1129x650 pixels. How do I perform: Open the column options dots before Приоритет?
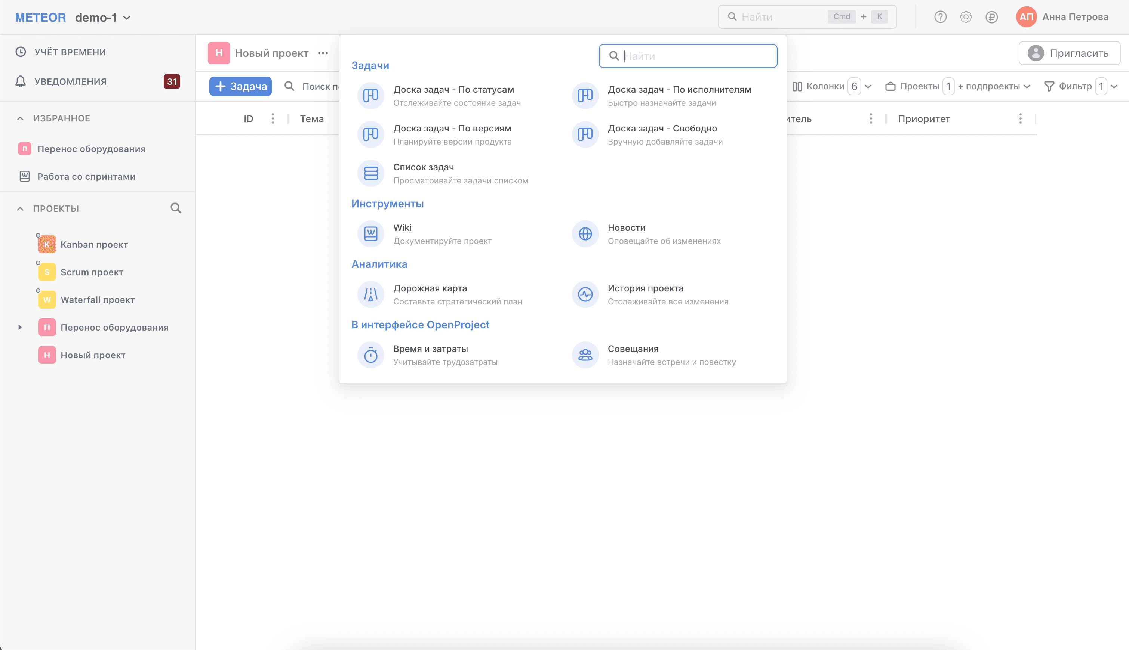tap(871, 118)
